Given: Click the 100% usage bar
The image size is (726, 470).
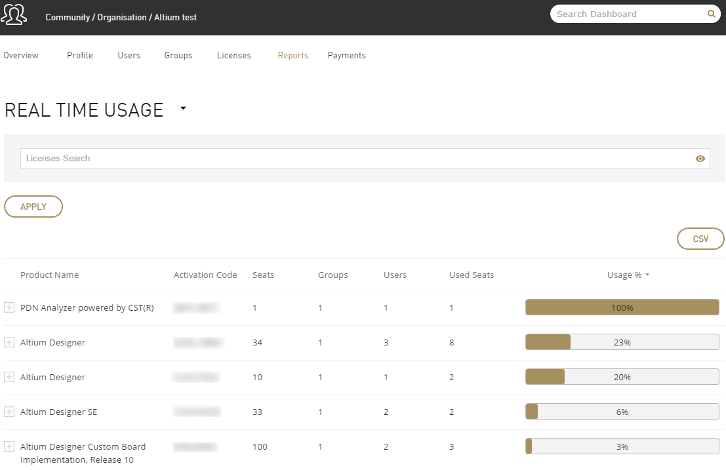Looking at the screenshot, I should tap(622, 307).
